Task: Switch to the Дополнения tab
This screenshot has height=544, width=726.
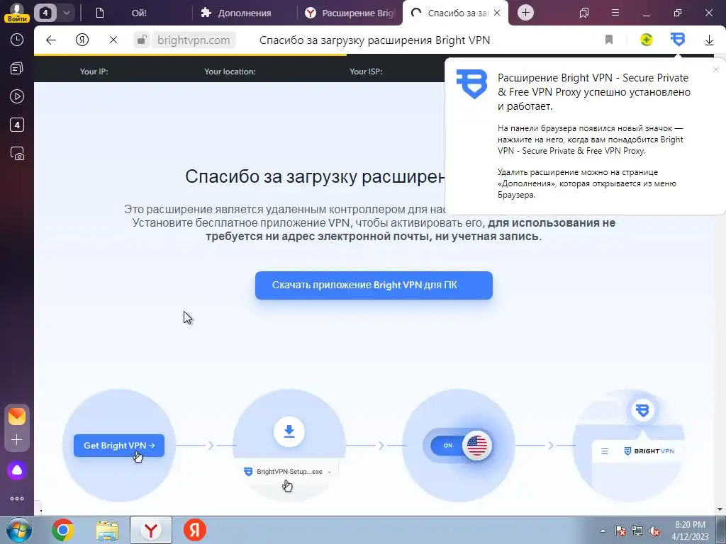Action: click(244, 13)
